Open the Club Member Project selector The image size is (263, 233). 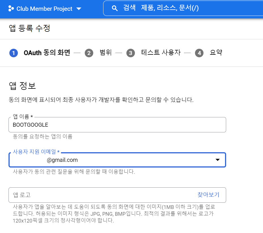coord(45,9)
